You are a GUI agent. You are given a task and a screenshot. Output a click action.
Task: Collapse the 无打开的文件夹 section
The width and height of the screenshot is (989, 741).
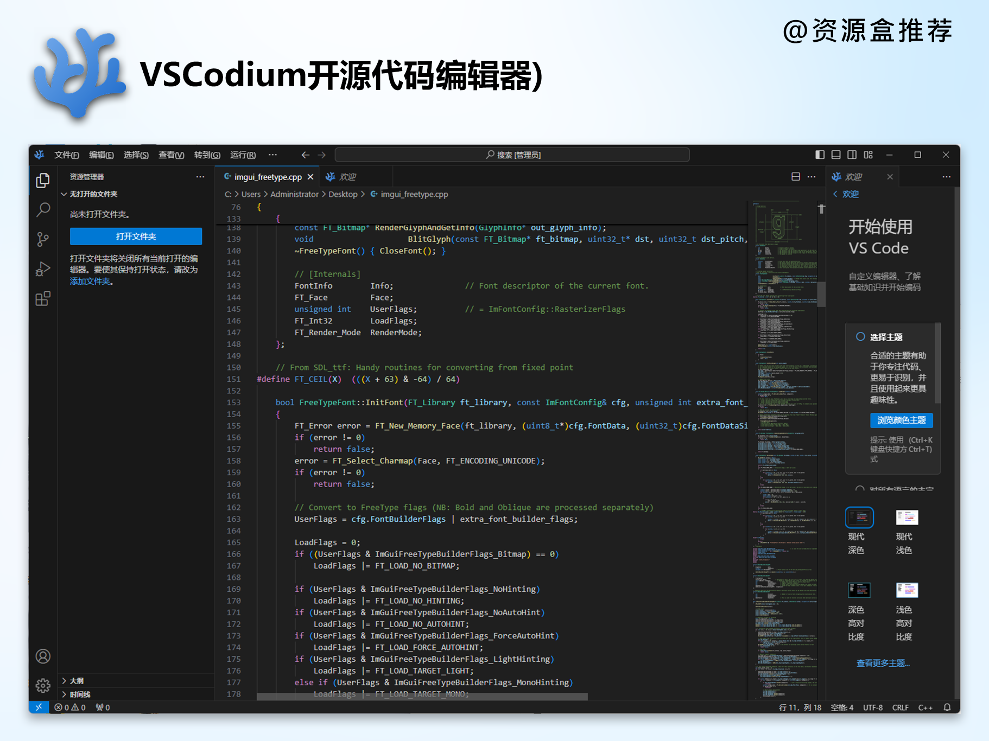pyautogui.click(x=93, y=194)
